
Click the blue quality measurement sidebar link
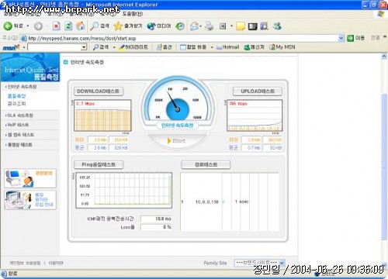pyautogui.click(x=16, y=96)
